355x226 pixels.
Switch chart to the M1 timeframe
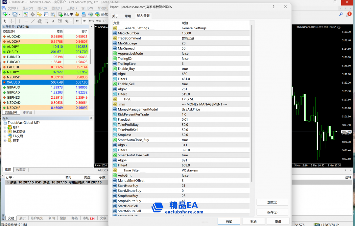(x=78, y=21)
